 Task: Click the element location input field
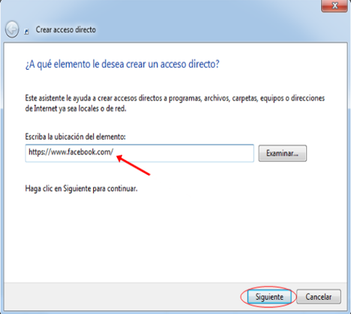[139, 153]
